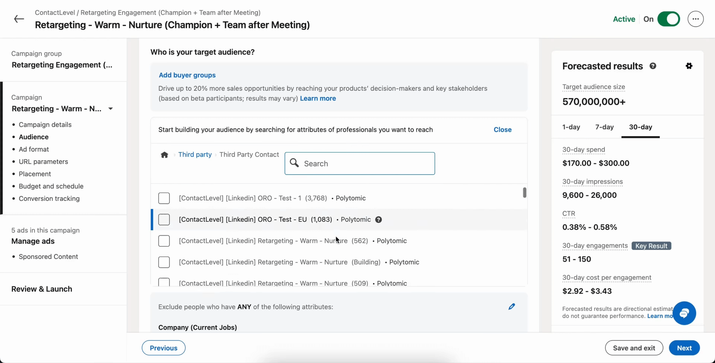
Task: Toggle the campaign On switch
Action: [668, 19]
